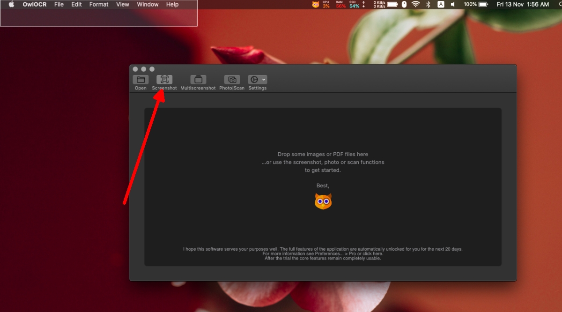The width and height of the screenshot is (562, 312).
Task: Click the owl mascot icon in the window
Action: click(x=323, y=201)
